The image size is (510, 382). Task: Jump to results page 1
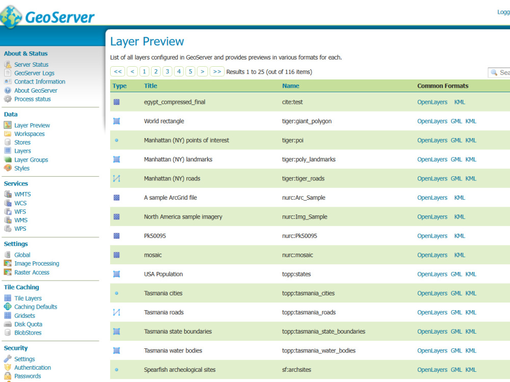[144, 71]
